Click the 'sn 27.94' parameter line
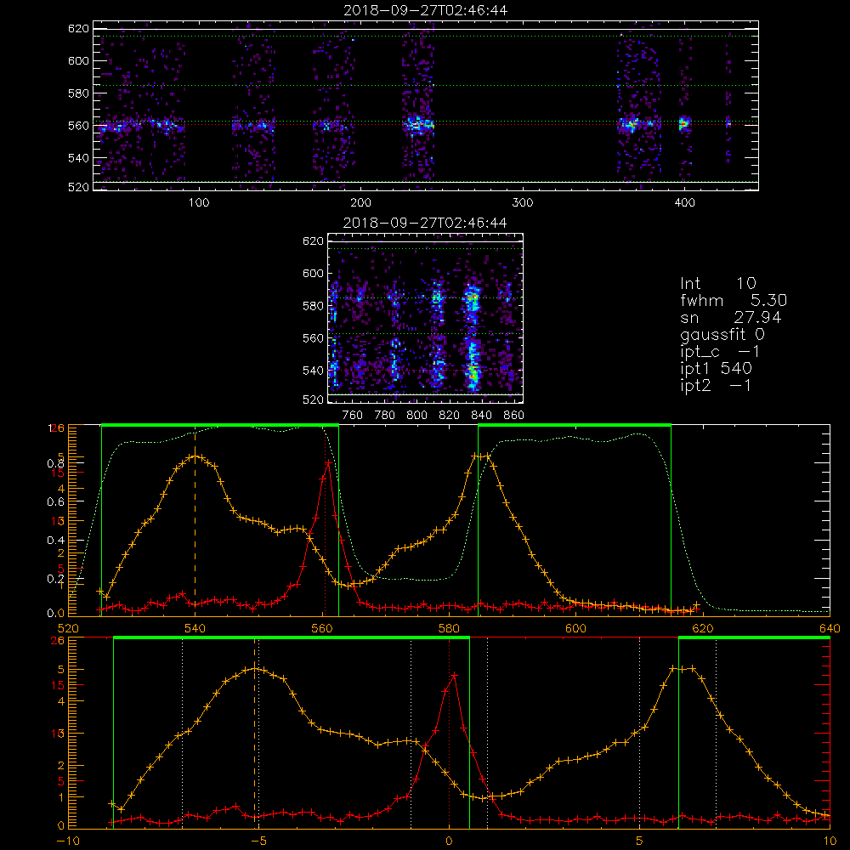850x850 pixels. click(x=731, y=317)
